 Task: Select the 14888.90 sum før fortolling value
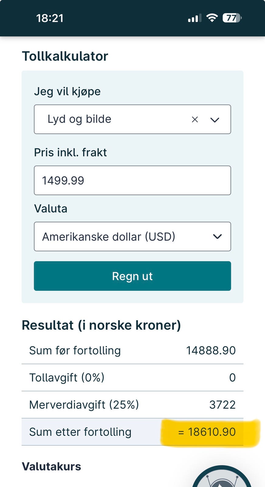point(211,350)
